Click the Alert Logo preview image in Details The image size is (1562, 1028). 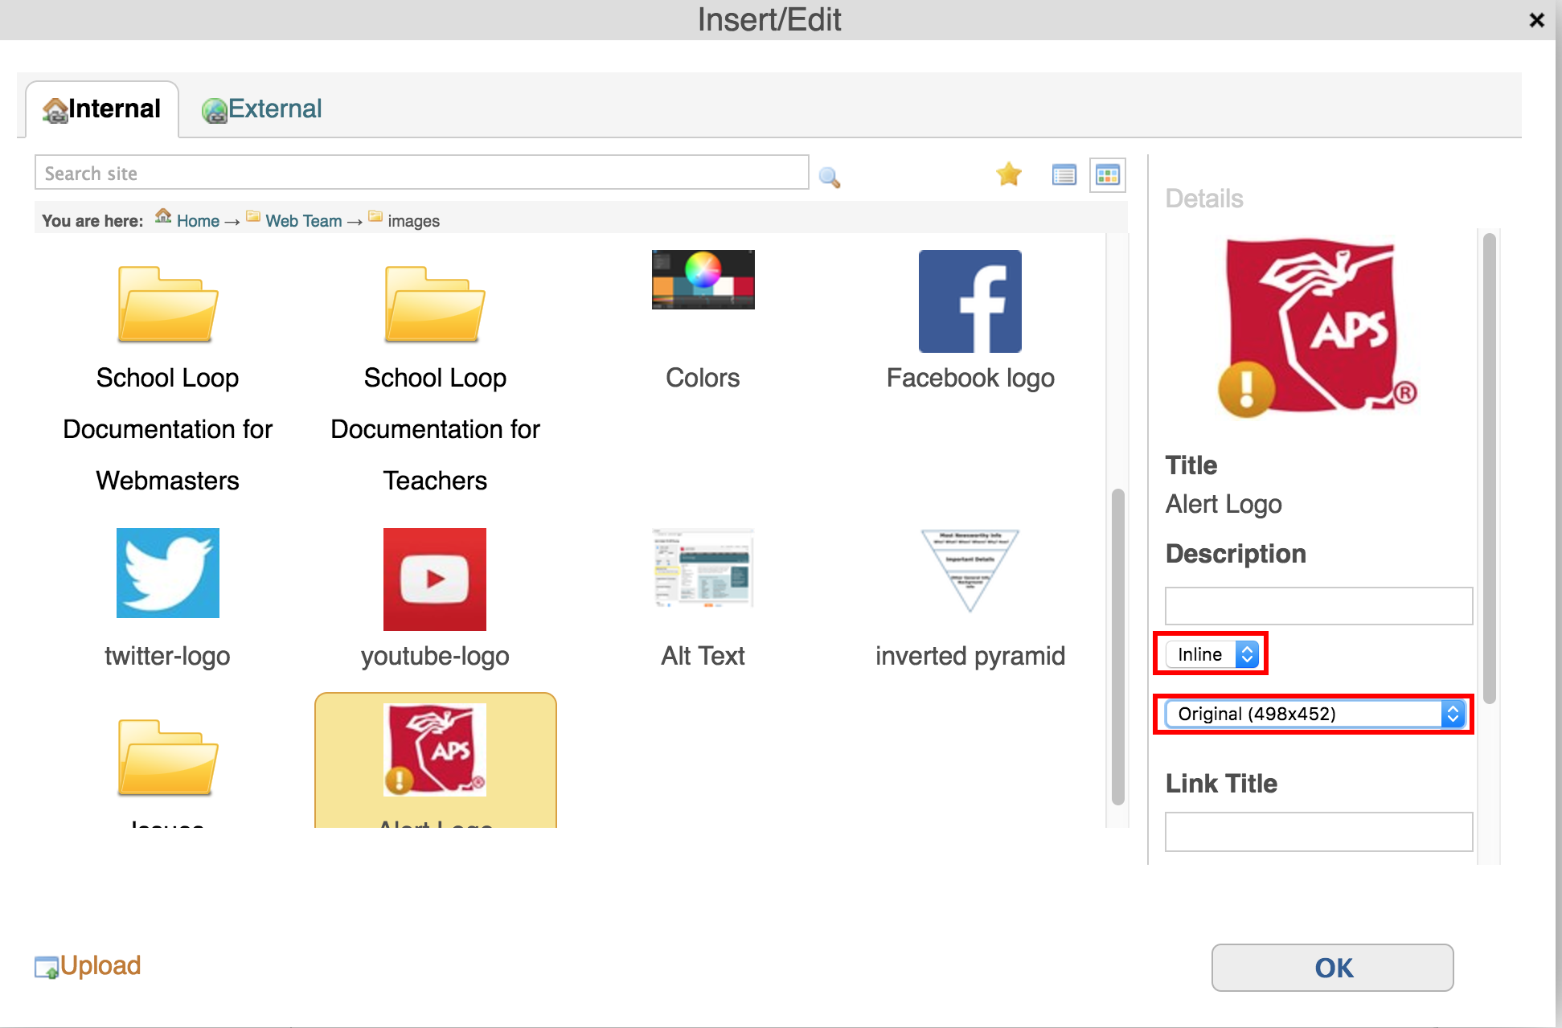(1318, 328)
